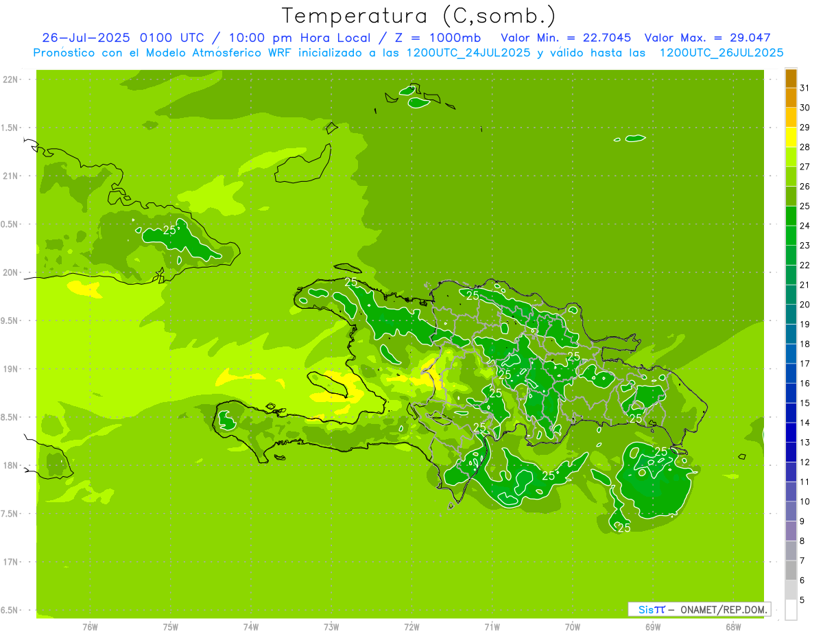Click the 'SisTT - ONAMET/REP.DOM.' credit box
The width and height of the screenshot is (823, 636).
pos(699,609)
